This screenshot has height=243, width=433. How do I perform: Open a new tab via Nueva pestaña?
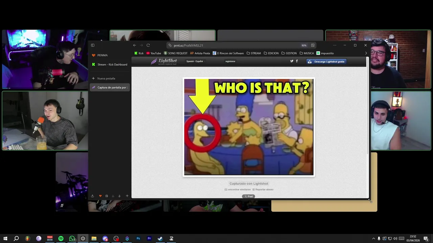[x=110, y=78]
